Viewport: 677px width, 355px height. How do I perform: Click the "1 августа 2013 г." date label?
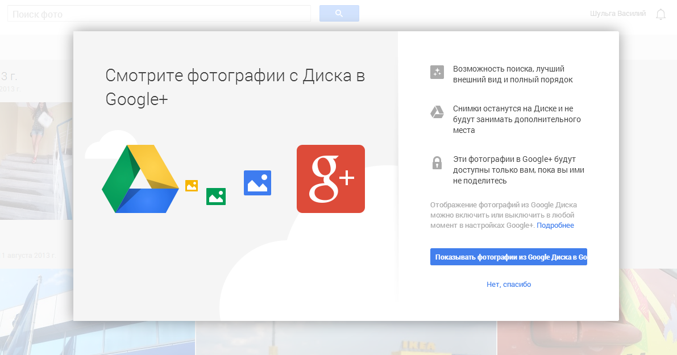tap(28, 256)
